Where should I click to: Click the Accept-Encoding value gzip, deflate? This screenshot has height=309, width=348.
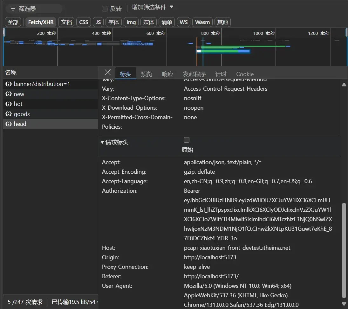pos(199,172)
